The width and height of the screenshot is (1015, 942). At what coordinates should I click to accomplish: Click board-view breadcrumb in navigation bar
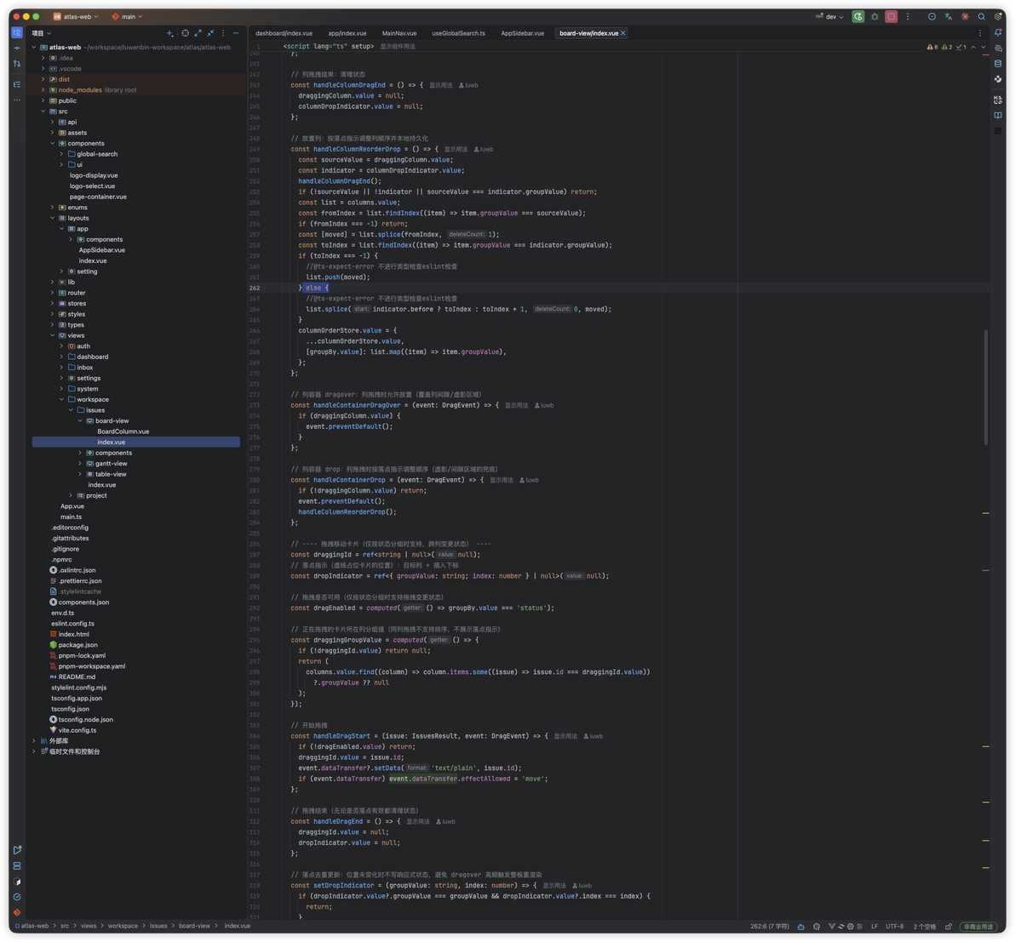pos(194,927)
